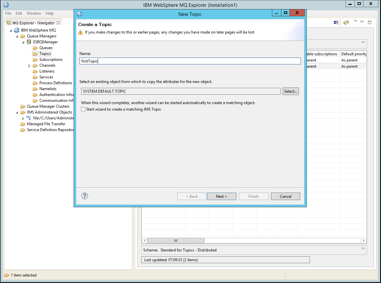The image size is (381, 283).
Task: Select the Namelists folder icon
Action: (36, 88)
